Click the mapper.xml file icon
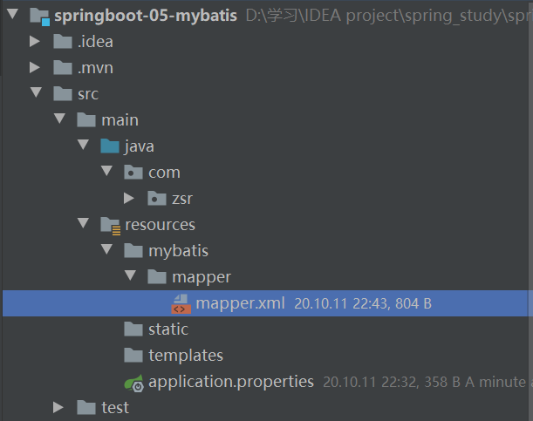The width and height of the screenshot is (533, 421). [181, 303]
